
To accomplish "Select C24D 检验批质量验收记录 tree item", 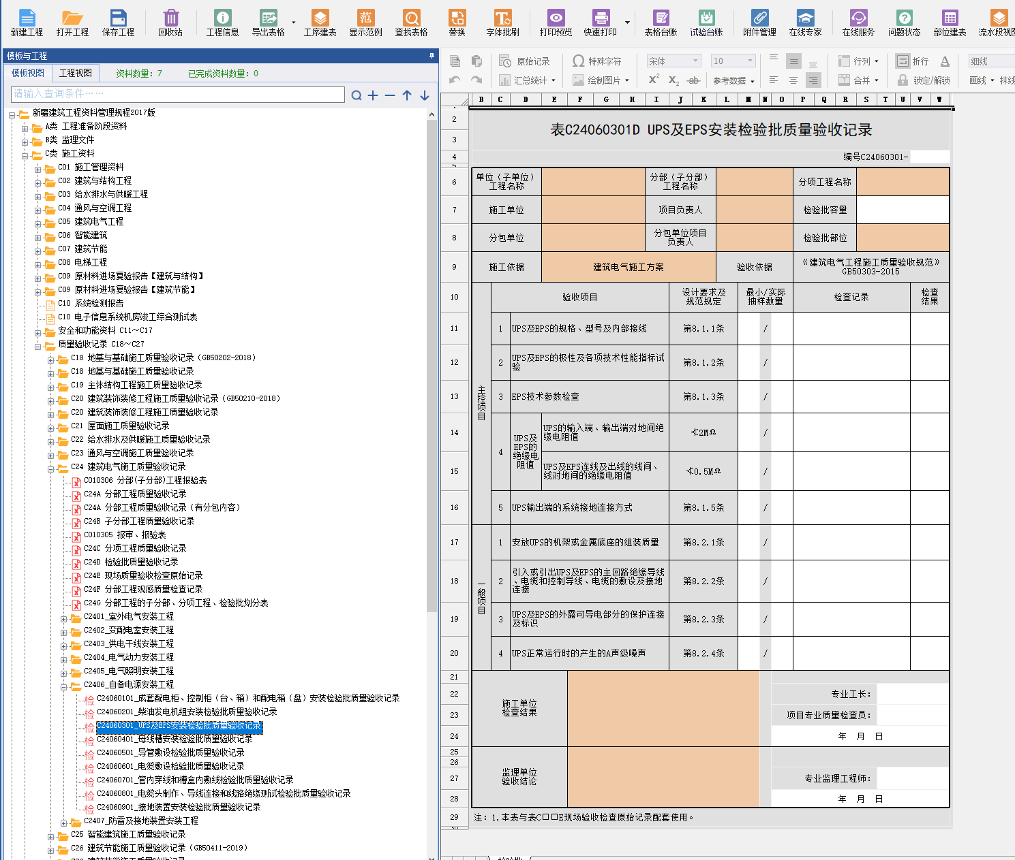I will [x=131, y=562].
